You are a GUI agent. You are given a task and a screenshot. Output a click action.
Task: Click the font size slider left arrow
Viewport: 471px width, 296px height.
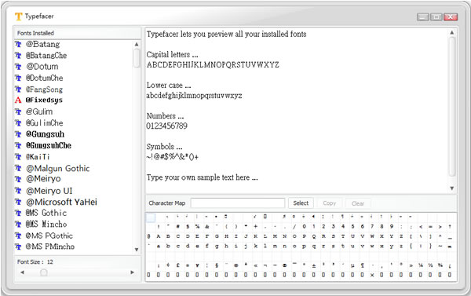22,272
